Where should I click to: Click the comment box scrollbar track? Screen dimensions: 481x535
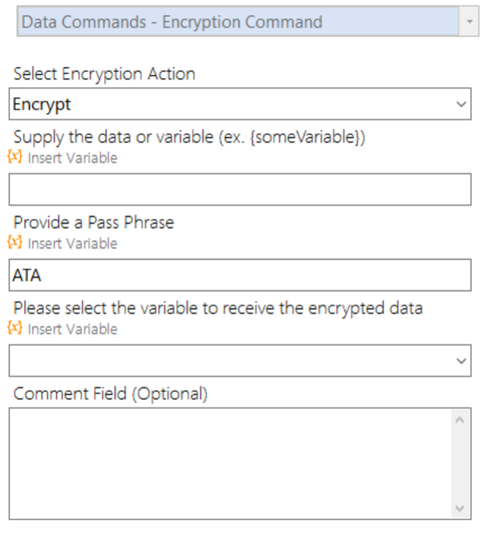460,464
